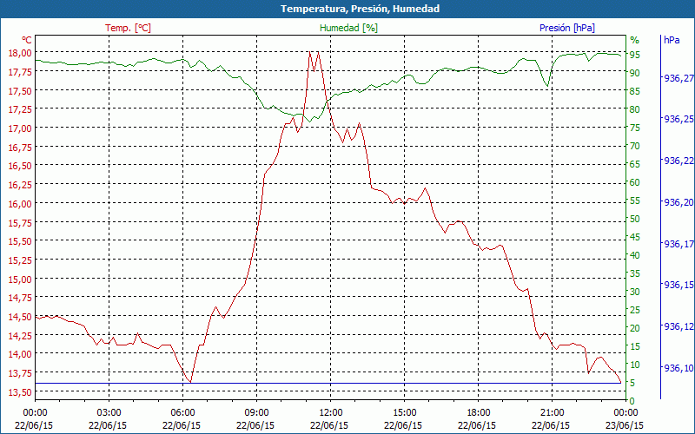The width and height of the screenshot is (695, 434).
Task: Click the '15,50' temperature axis value
Action: tap(20, 241)
